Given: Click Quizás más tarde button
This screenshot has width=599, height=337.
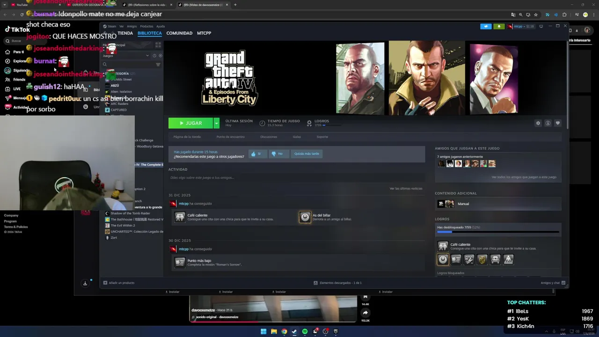Looking at the screenshot, I should click(307, 154).
